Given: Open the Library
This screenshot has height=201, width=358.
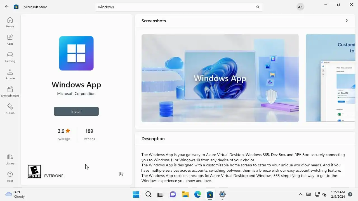Looking at the screenshot, I should [x=10, y=159].
